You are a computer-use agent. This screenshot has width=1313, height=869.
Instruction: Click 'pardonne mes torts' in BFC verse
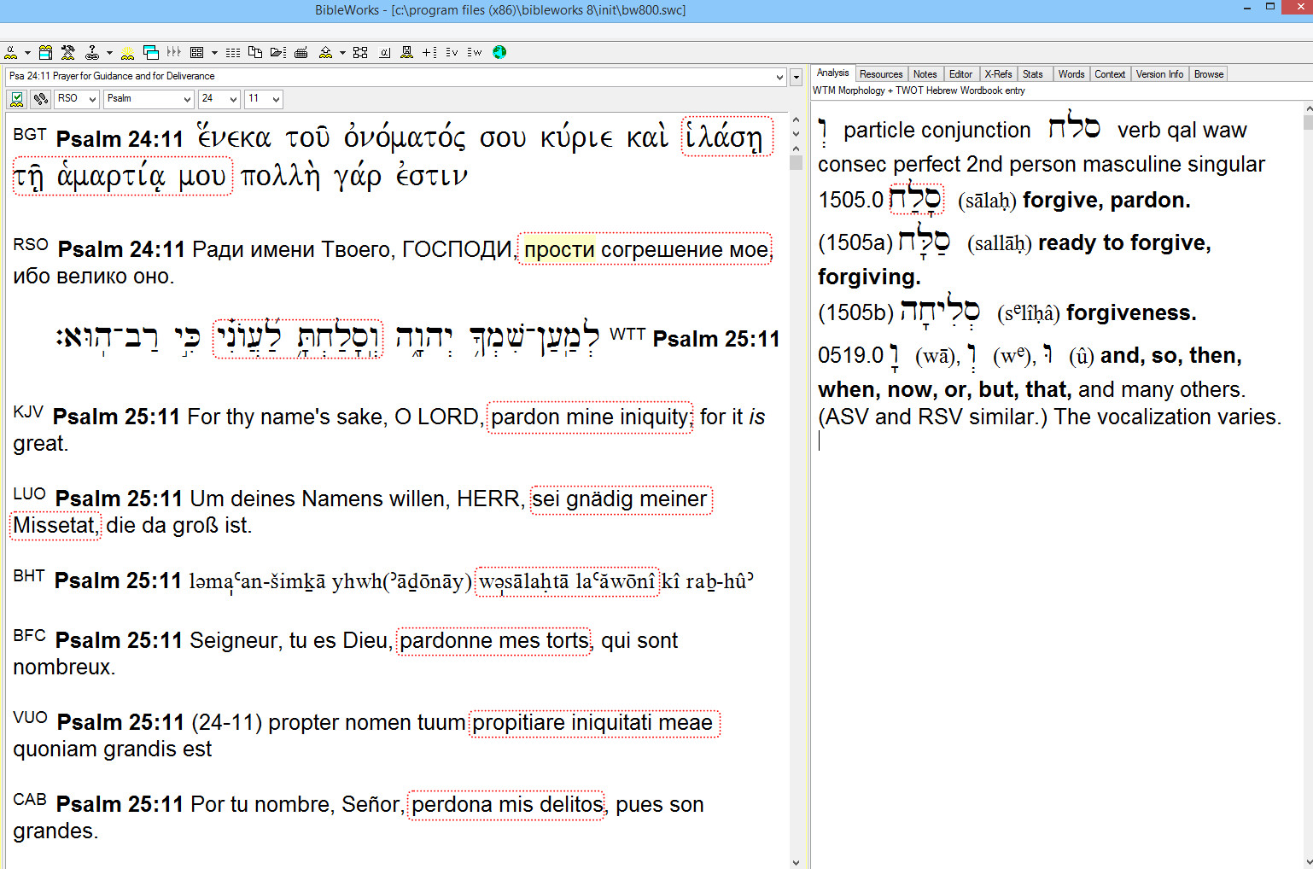pyautogui.click(x=494, y=640)
